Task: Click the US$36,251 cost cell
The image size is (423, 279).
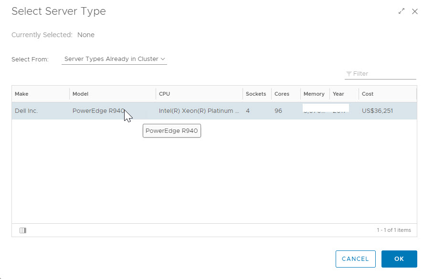Action: tap(377, 111)
